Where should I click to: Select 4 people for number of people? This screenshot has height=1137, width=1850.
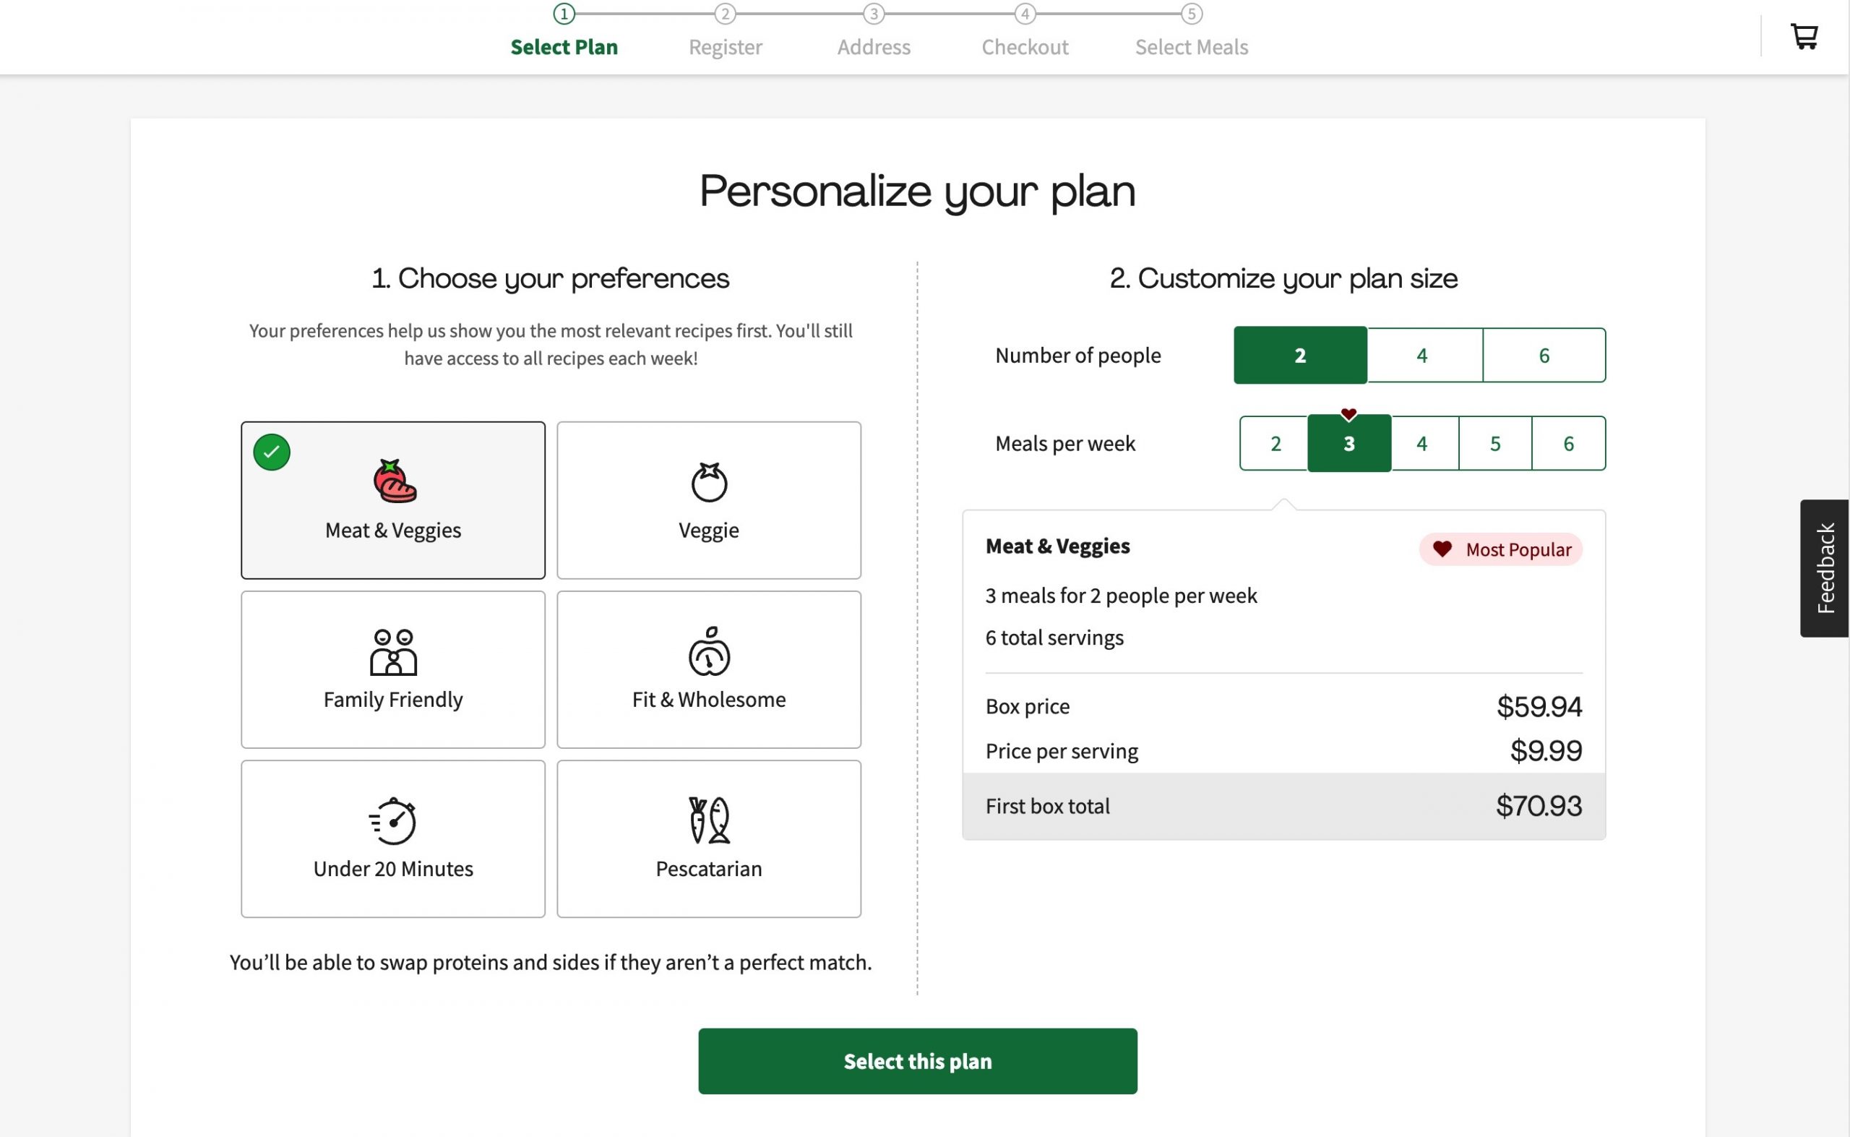click(x=1419, y=354)
